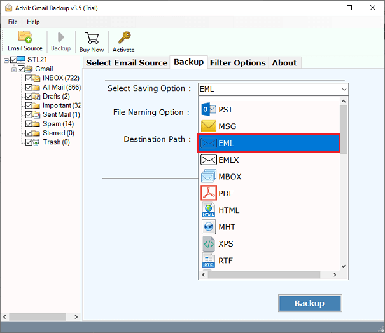
Task: Toggle the Gmail account checkbox
Action: pyautogui.click(x=21, y=69)
